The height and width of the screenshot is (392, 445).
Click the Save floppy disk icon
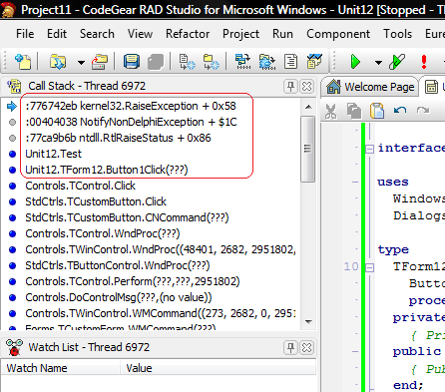[132, 62]
